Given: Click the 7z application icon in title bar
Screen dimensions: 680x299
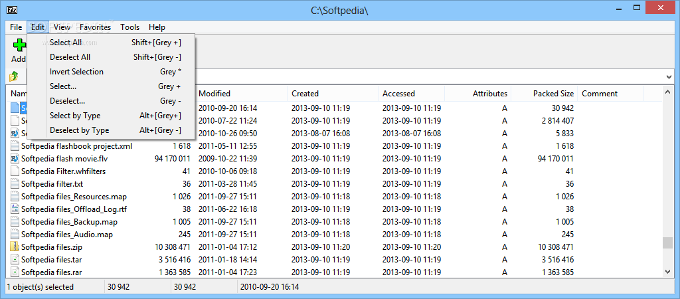Looking at the screenshot, I should click(13, 9).
